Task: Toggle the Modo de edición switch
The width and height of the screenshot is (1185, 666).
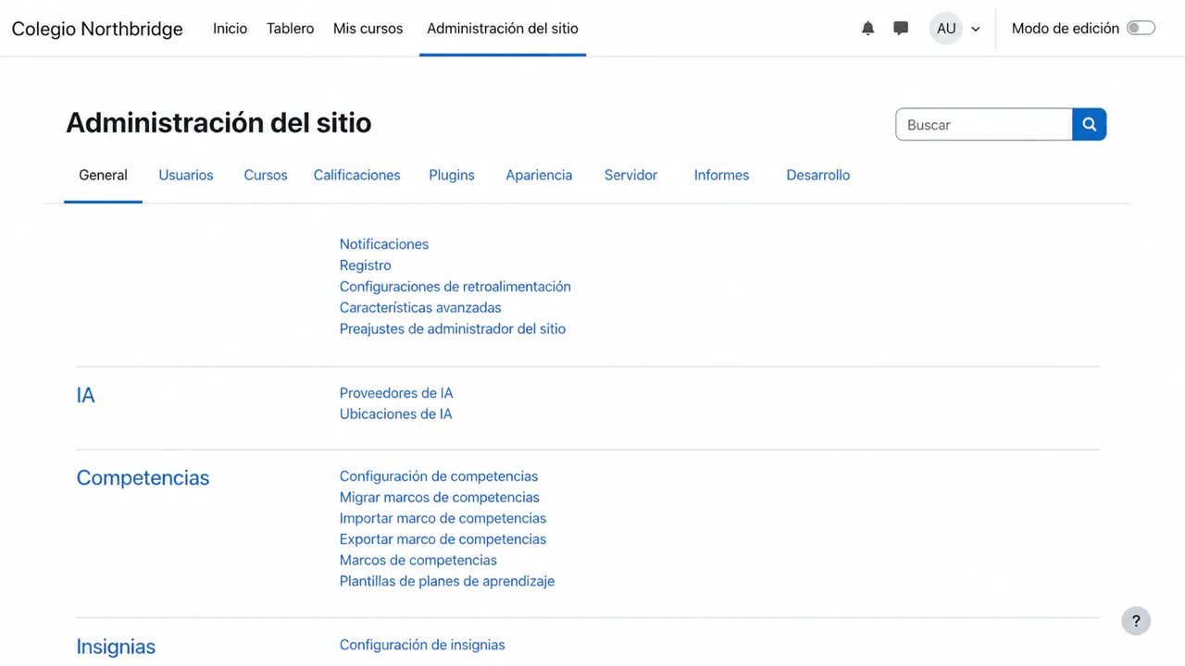Action: pos(1141,29)
